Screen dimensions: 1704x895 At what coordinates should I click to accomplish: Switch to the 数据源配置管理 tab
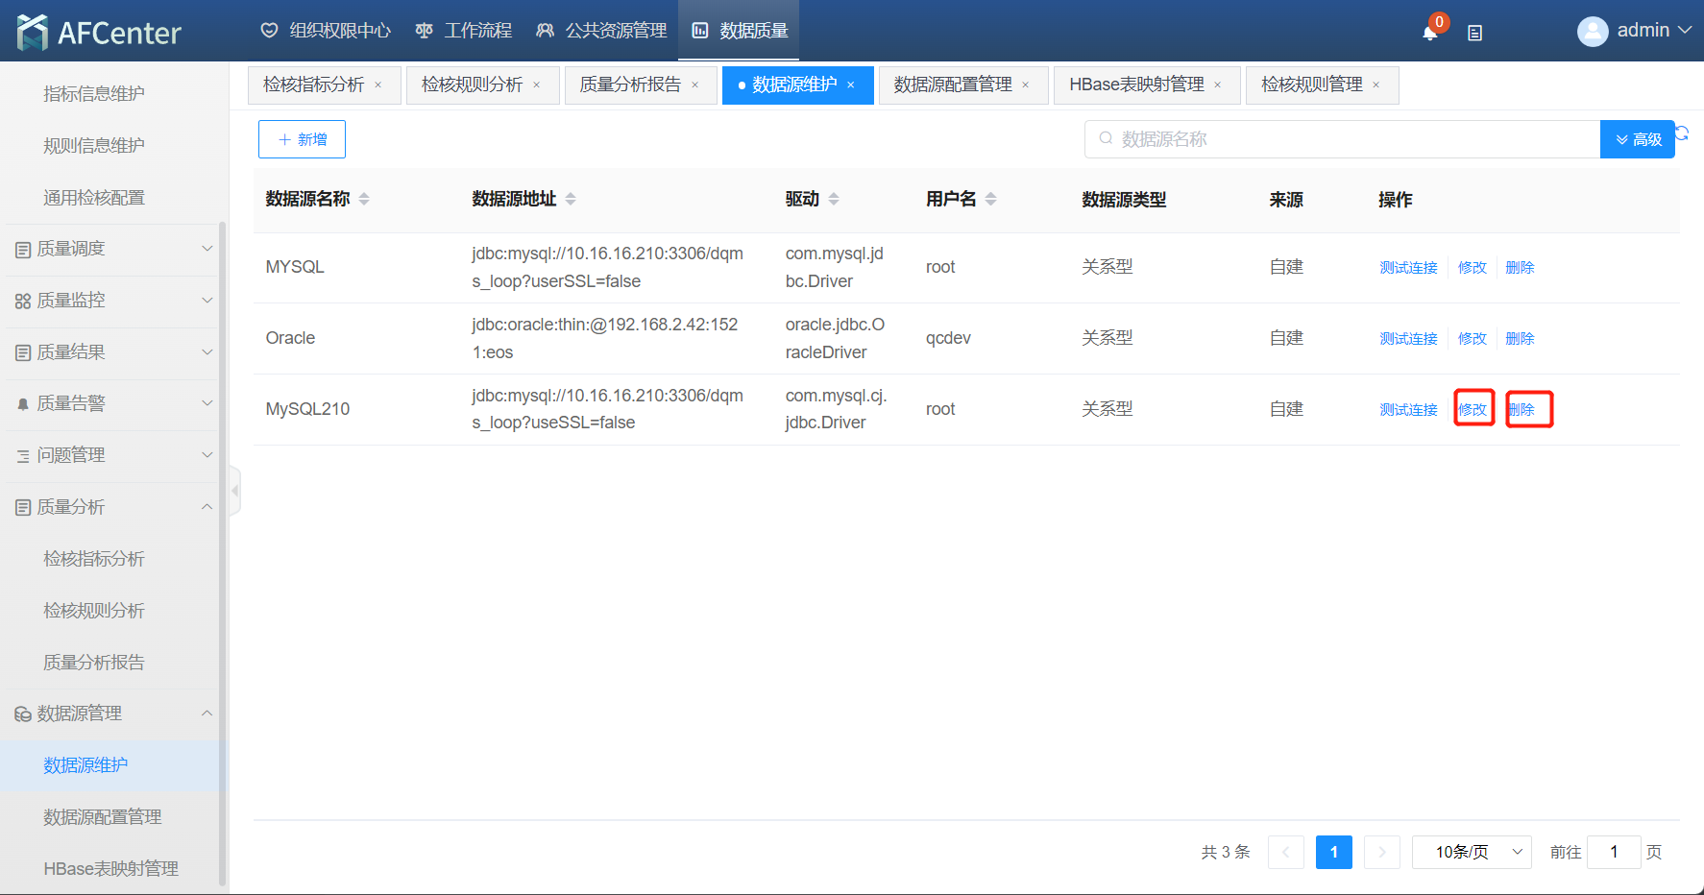[x=953, y=85]
